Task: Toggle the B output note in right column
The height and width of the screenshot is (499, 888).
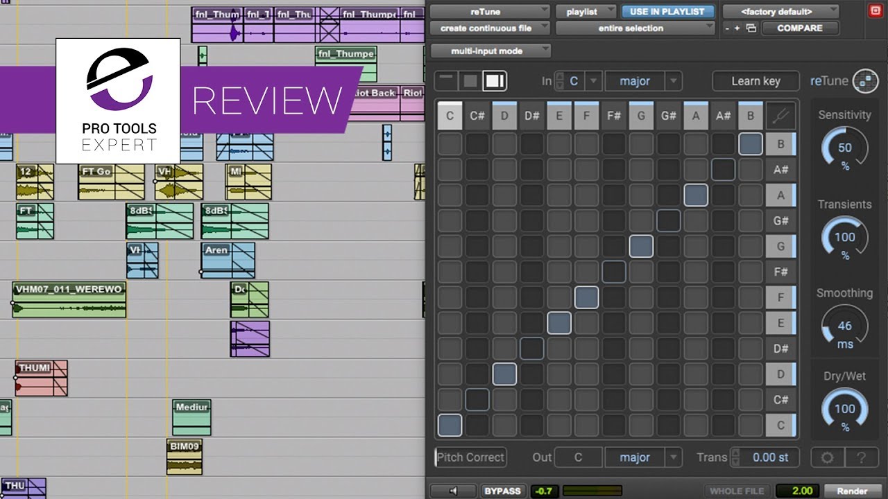Action: 780,144
